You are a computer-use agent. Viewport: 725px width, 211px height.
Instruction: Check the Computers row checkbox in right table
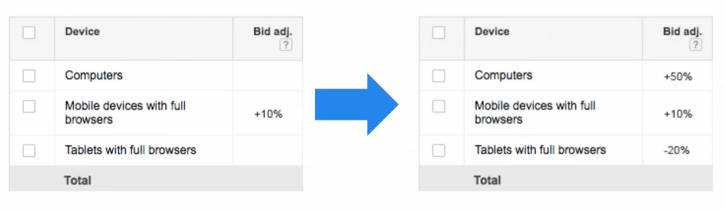coord(439,76)
